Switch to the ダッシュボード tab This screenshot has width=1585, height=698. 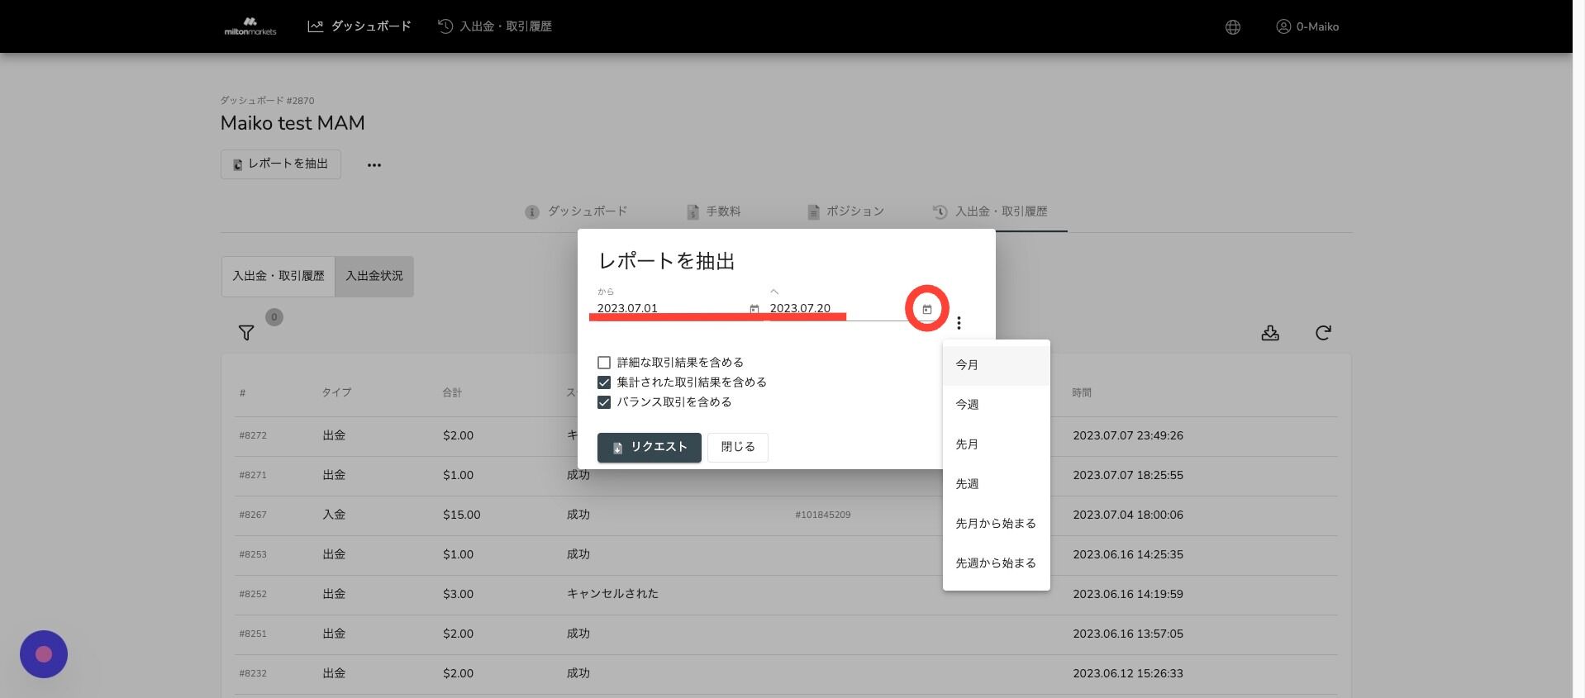click(576, 211)
